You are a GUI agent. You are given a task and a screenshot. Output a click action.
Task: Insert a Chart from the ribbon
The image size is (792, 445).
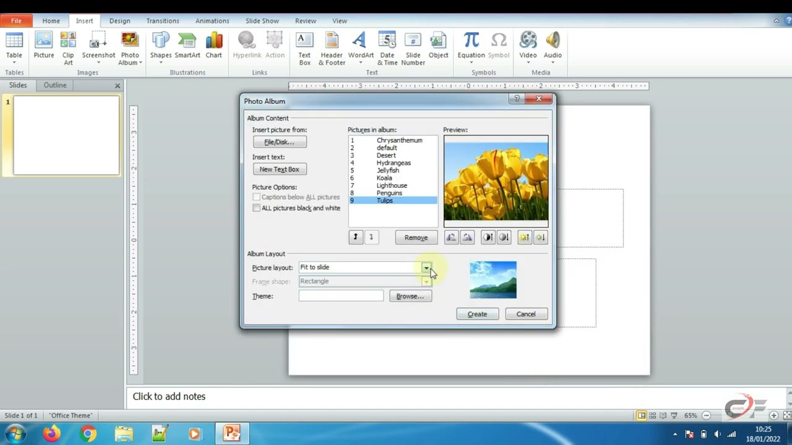(x=213, y=46)
